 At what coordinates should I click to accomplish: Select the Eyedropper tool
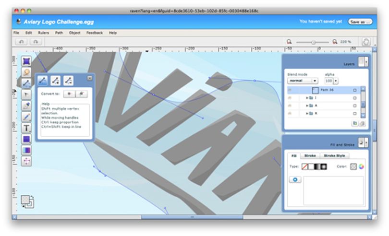tap(26, 106)
